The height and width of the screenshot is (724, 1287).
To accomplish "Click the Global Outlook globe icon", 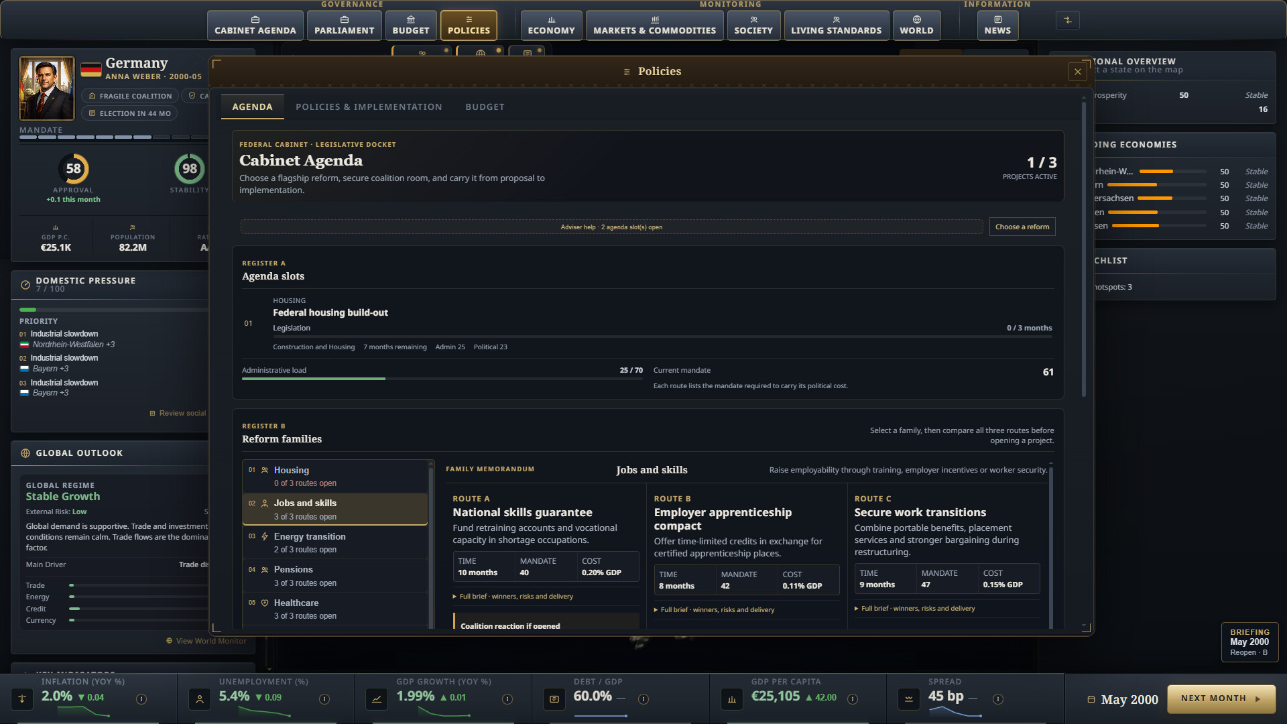I will coord(25,453).
